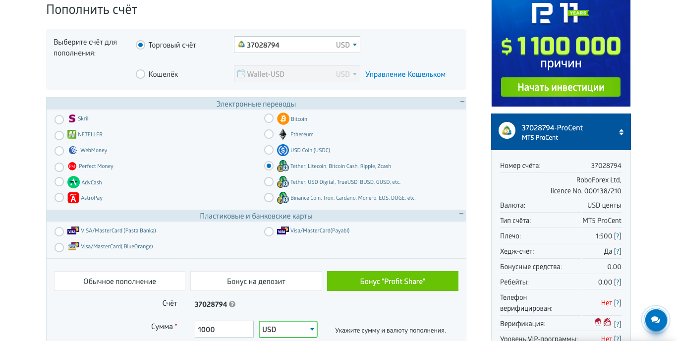Choose the Visa/MasterCard(Payabl) radio button
This screenshot has height=341, width=677.
click(269, 231)
